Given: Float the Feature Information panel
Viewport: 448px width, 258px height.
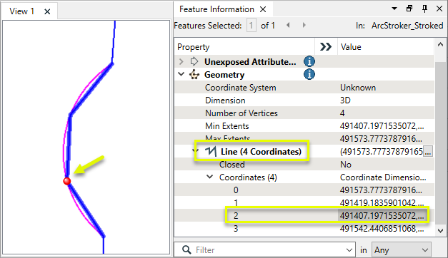Looking at the screenshot, I should [x=409, y=9].
